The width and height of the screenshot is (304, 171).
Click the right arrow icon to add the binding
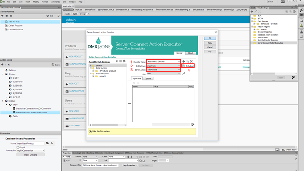[130, 104]
